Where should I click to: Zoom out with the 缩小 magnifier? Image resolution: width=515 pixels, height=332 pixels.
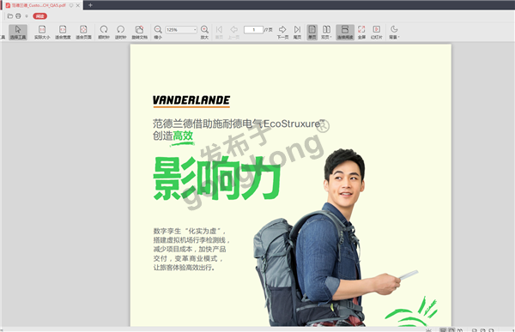(x=158, y=33)
